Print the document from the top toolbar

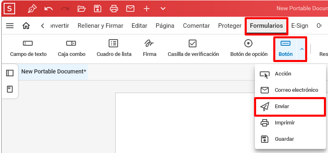(114, 9)
